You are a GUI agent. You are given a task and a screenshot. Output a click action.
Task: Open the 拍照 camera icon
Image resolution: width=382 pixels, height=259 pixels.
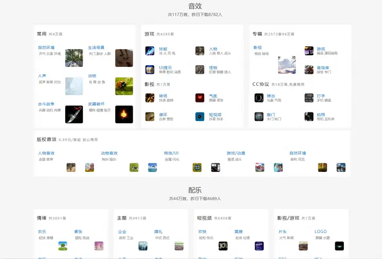(309, 116)
